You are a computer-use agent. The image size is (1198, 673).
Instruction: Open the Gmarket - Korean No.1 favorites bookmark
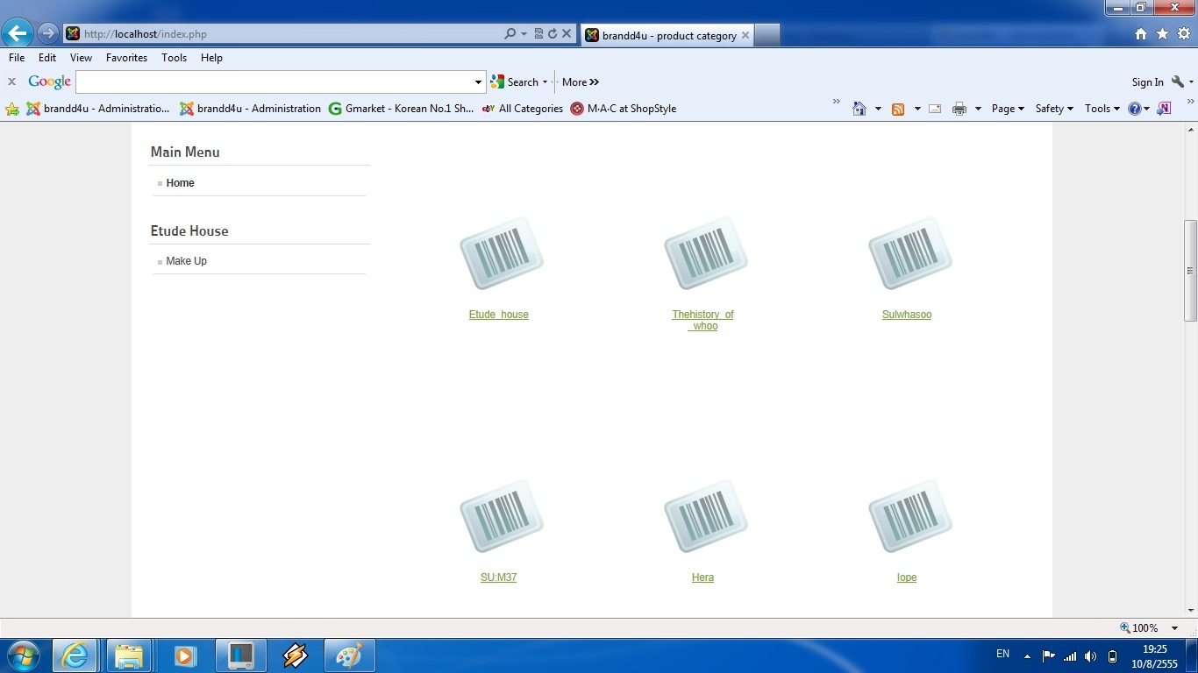(401, 109)
